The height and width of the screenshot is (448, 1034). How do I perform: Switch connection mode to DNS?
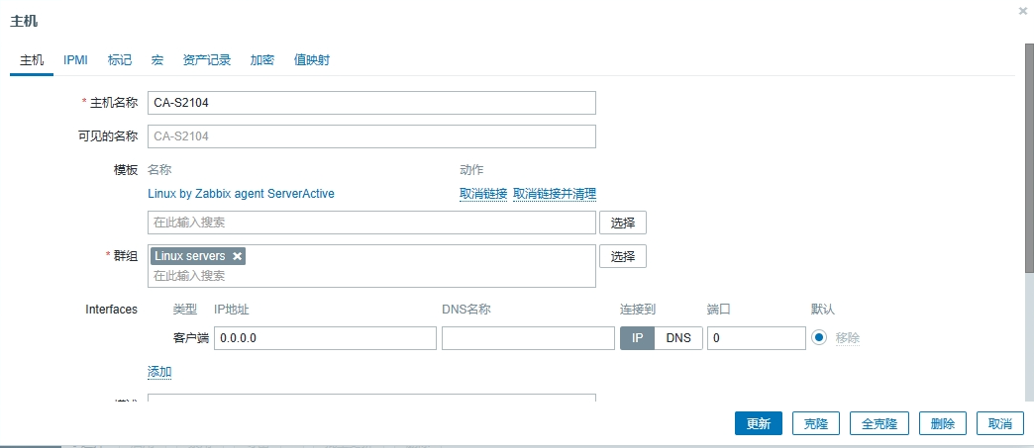[x=678, y=338]
